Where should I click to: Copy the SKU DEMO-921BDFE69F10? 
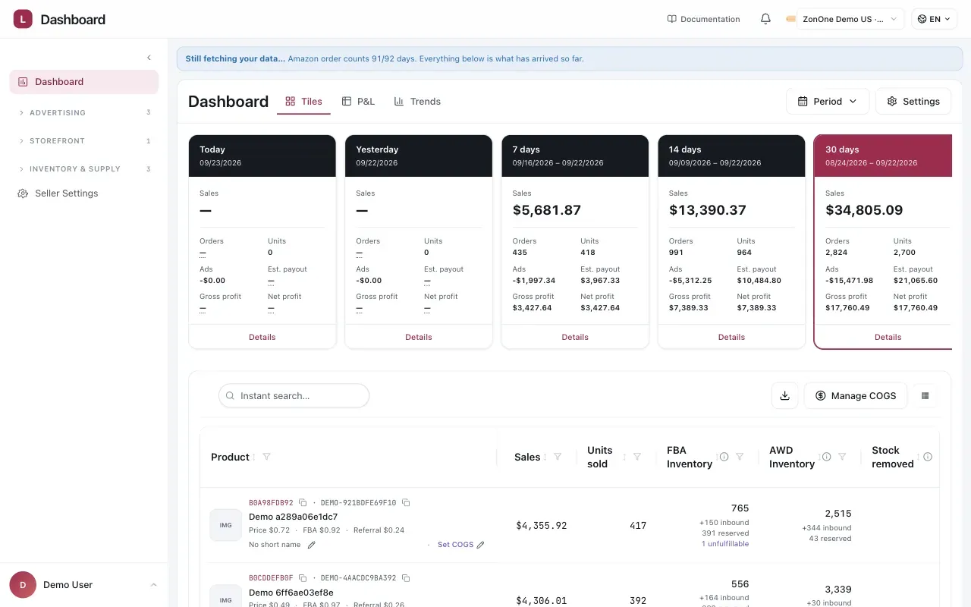(406, 503)
